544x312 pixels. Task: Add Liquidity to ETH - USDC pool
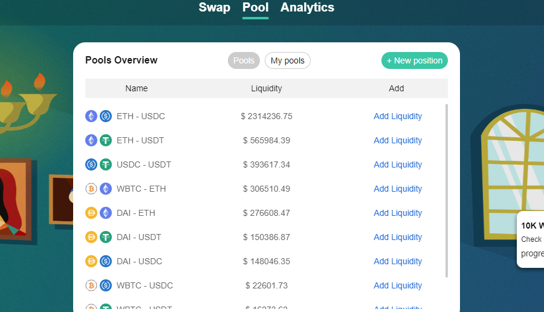click(398, 116)
